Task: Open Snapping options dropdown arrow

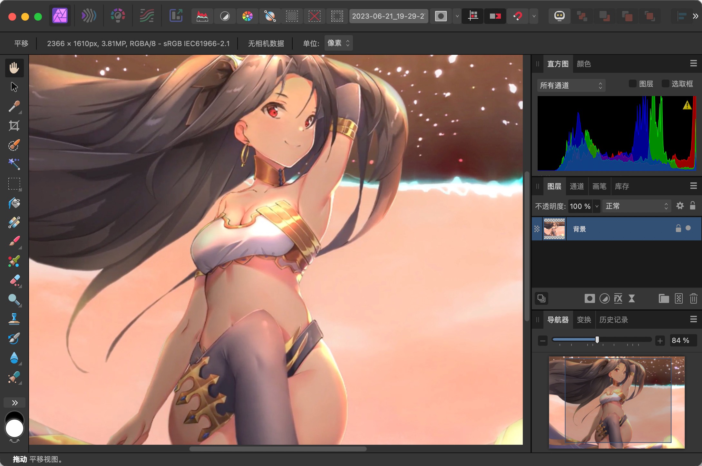Action: (x=534, y=16)
